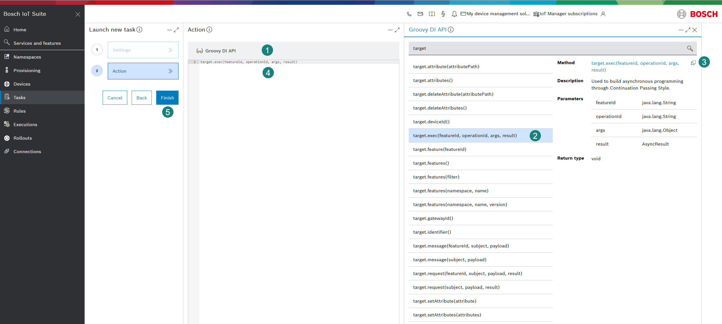Click the info icon beside Launch new task
The width and height of the screenshot is (722, 324).
click(x=139, y=30)
